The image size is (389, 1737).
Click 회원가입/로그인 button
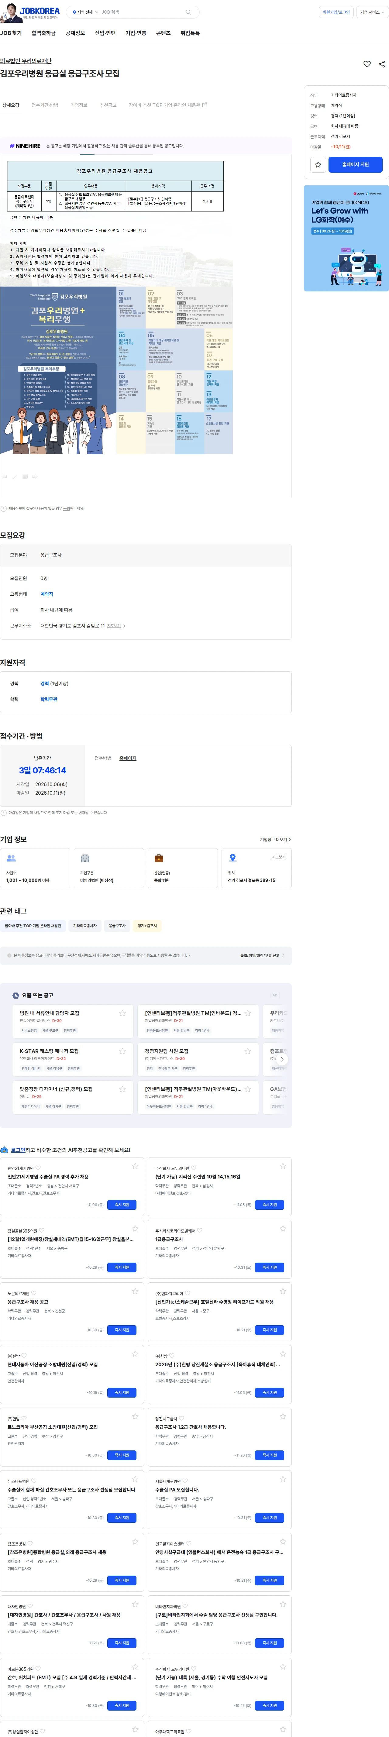(336, 12)
